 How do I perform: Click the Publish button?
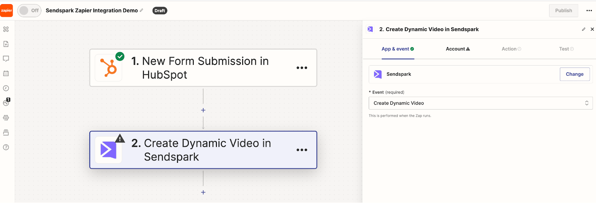click(x=563, y=10)
